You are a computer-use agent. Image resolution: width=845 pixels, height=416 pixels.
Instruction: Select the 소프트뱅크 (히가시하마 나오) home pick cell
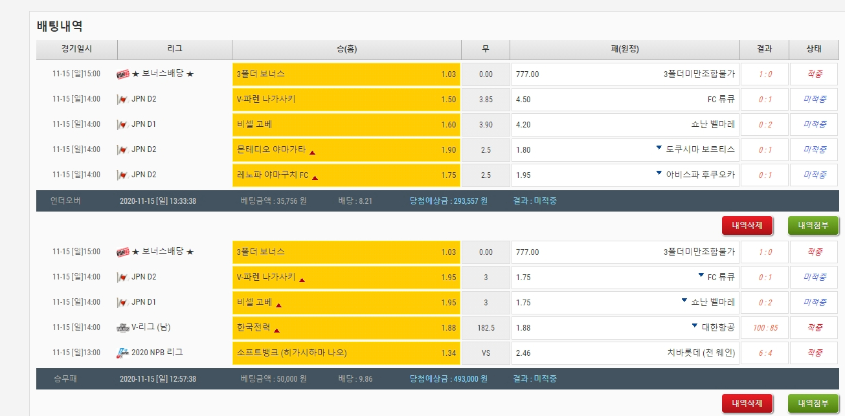coord(346,353)
